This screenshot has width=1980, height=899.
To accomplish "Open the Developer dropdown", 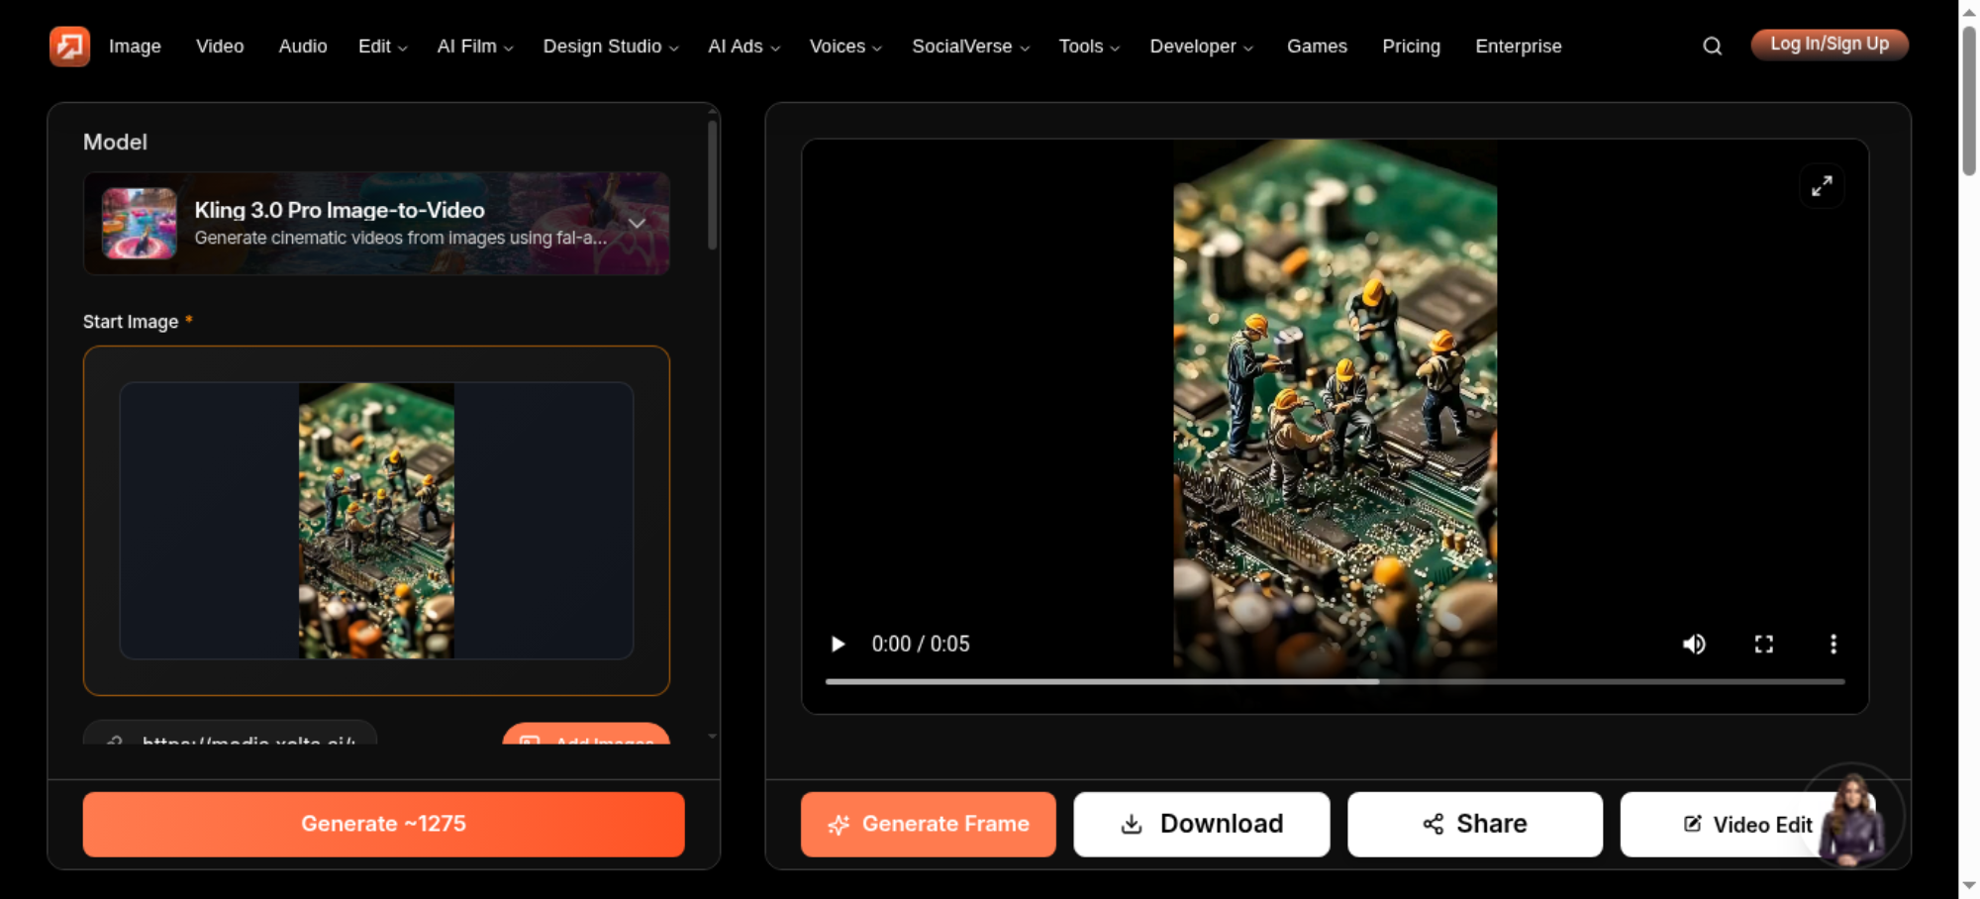I will (x=1202, y=47).
